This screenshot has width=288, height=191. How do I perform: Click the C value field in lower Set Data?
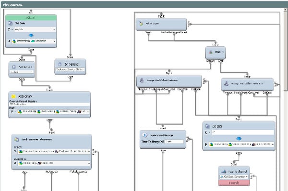click(x=243, y=133)
